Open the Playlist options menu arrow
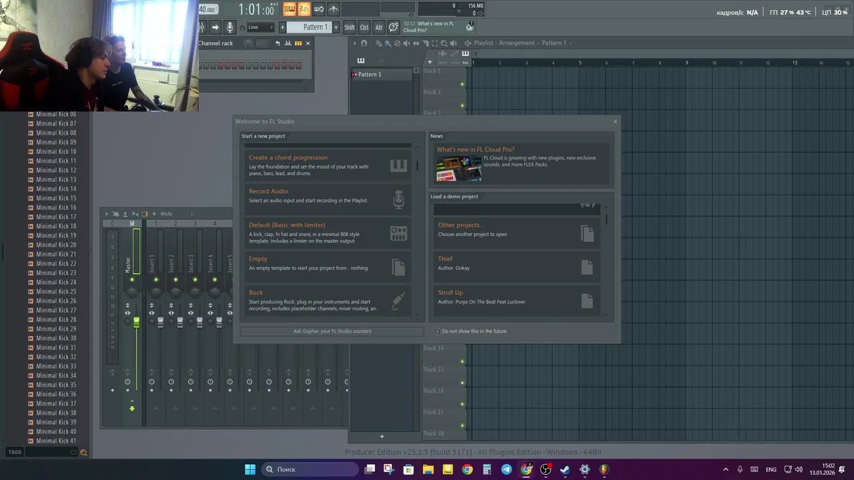 pos(354,43)
